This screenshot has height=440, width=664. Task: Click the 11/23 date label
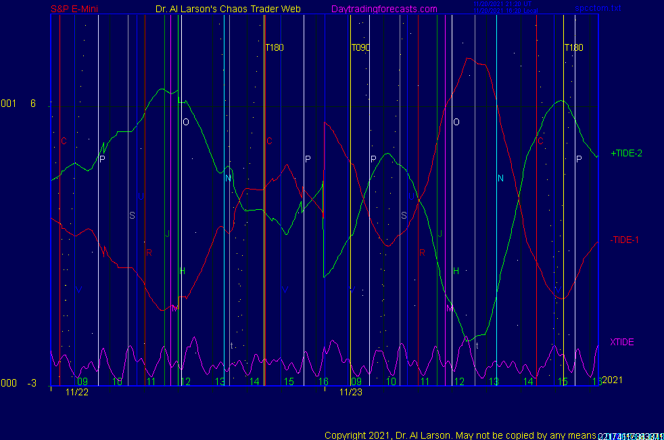point(350,392)
